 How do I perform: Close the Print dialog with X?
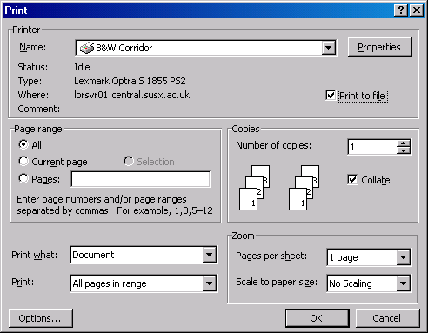417,10
